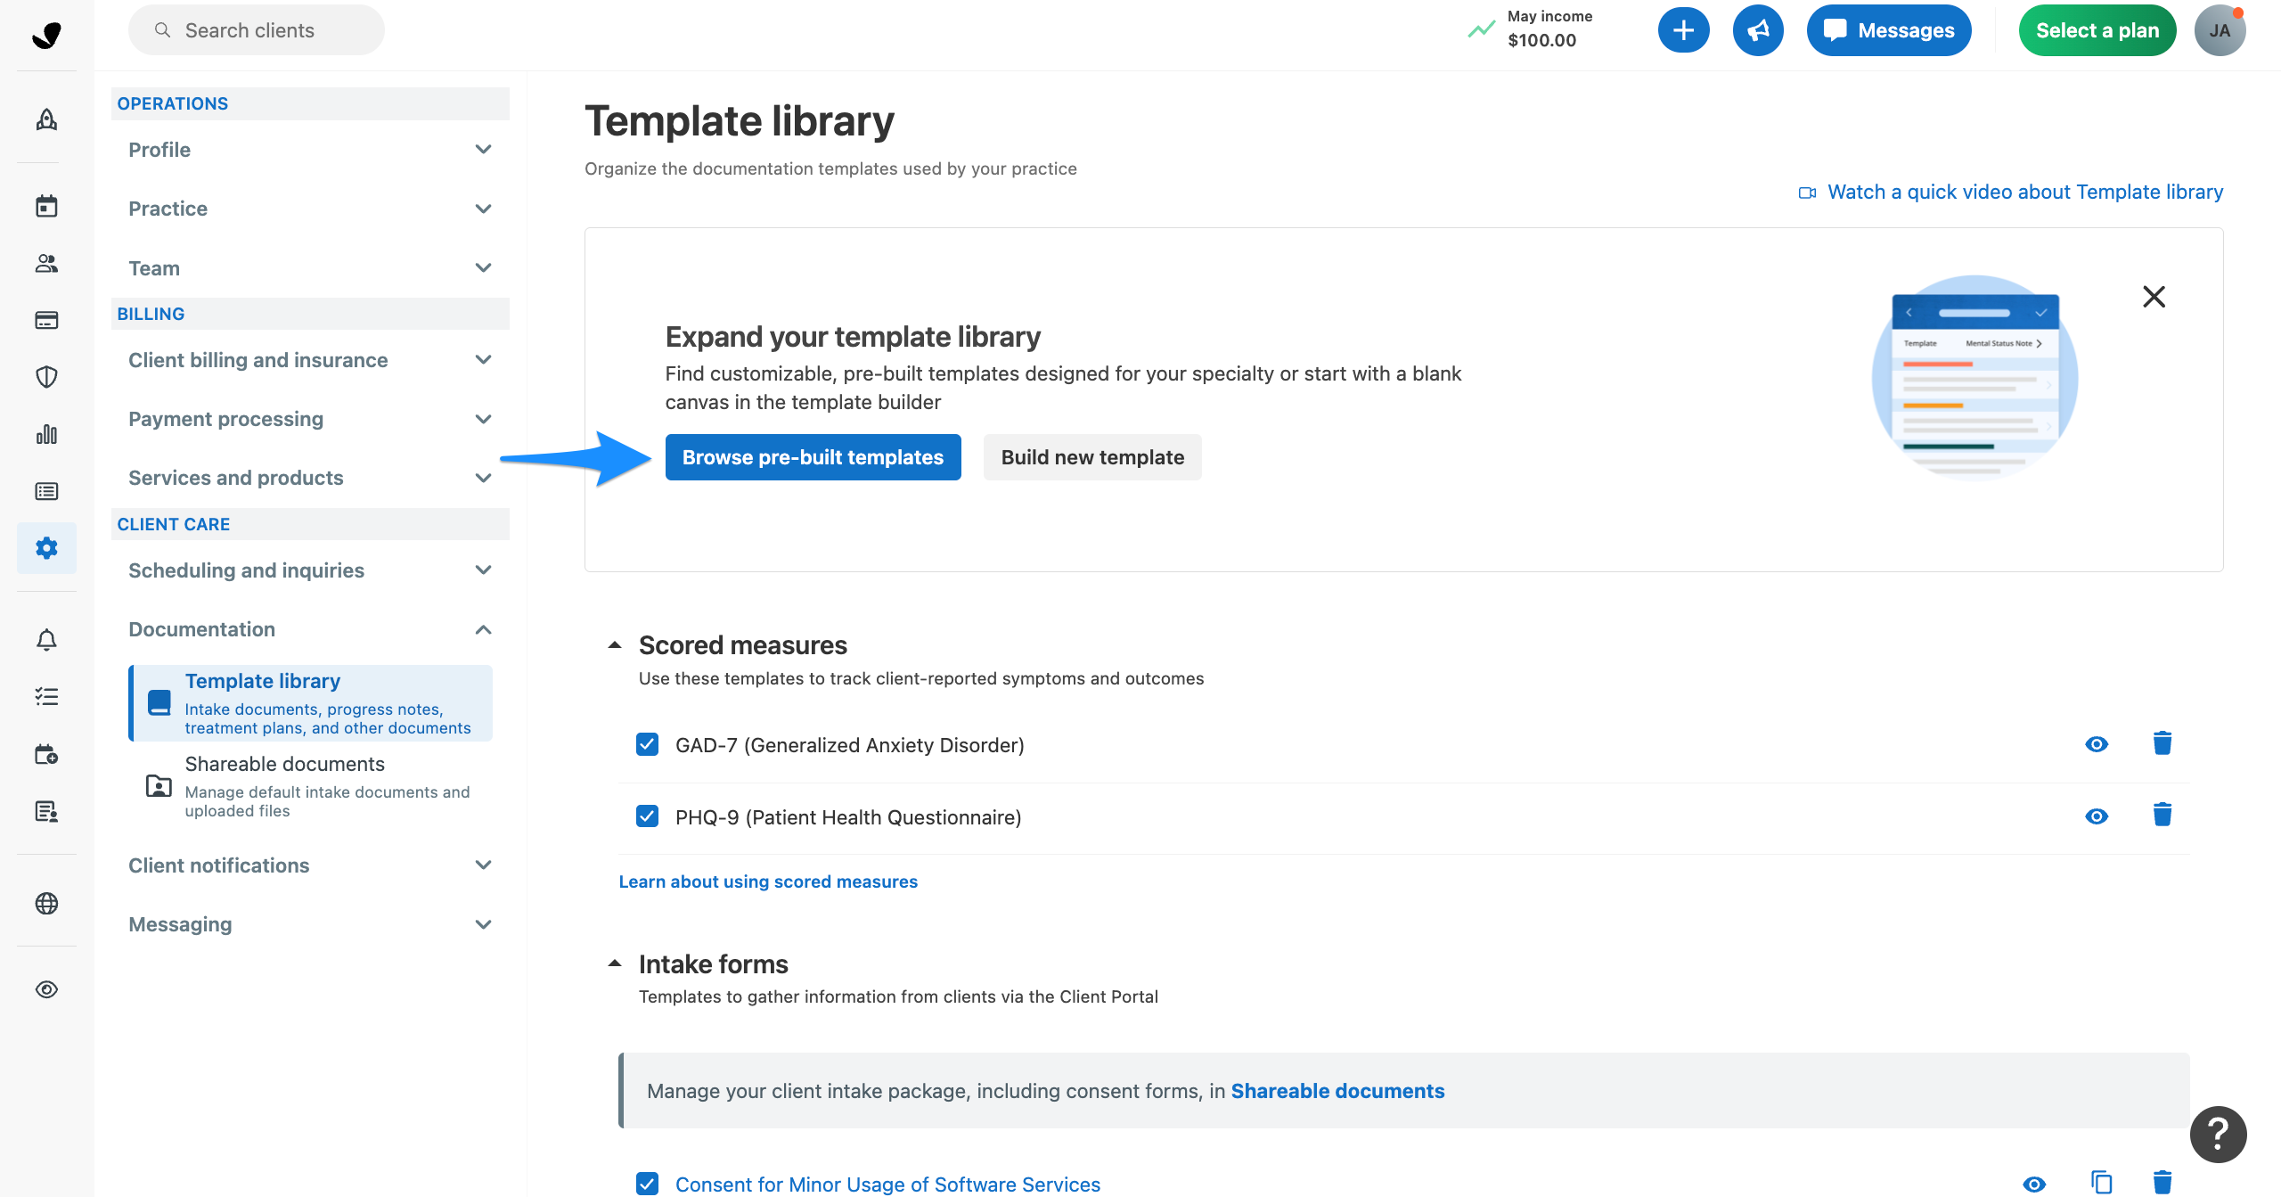Image resolution: width=2281 pixels, height=1197 pixels.
Task: Open Consent for Minor Usage of Software Services
Action: point(887,1184)
